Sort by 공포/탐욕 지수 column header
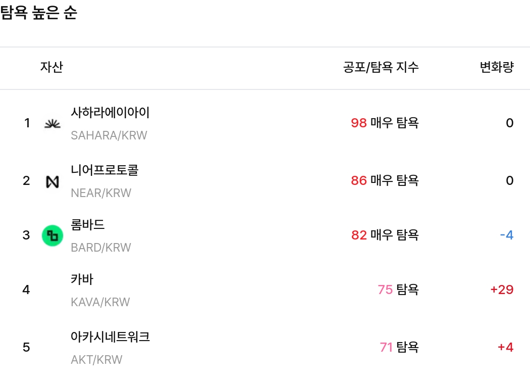This screenshot has height=383, width=530. pos(381,67)
